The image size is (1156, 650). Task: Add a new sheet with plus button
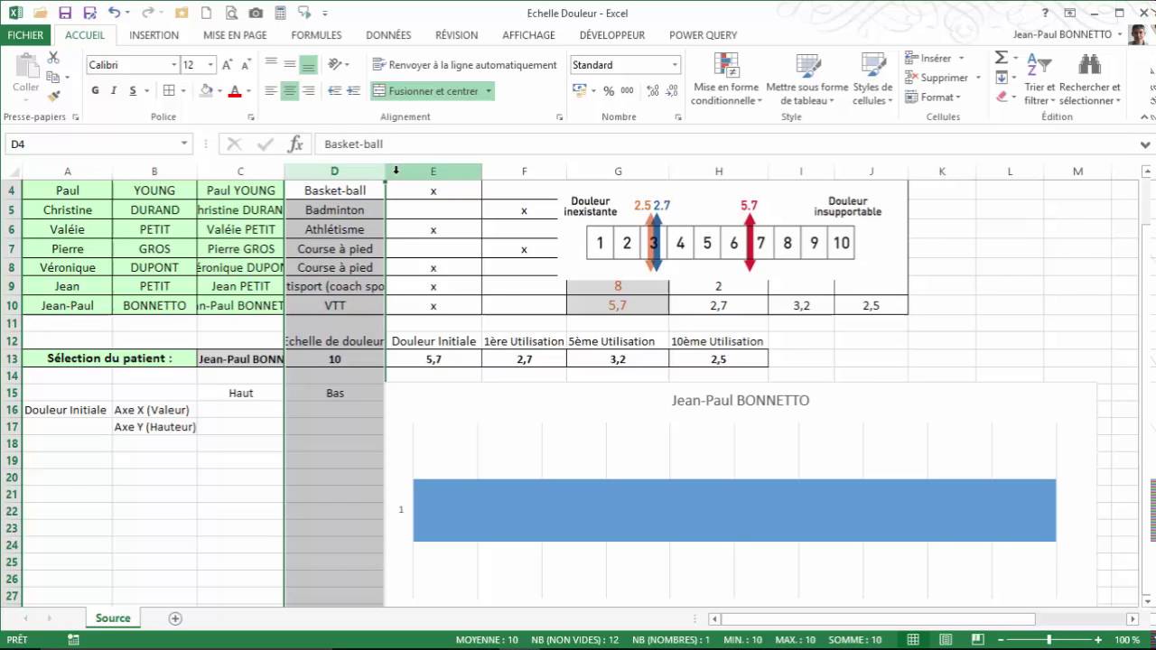click(175, 618)
